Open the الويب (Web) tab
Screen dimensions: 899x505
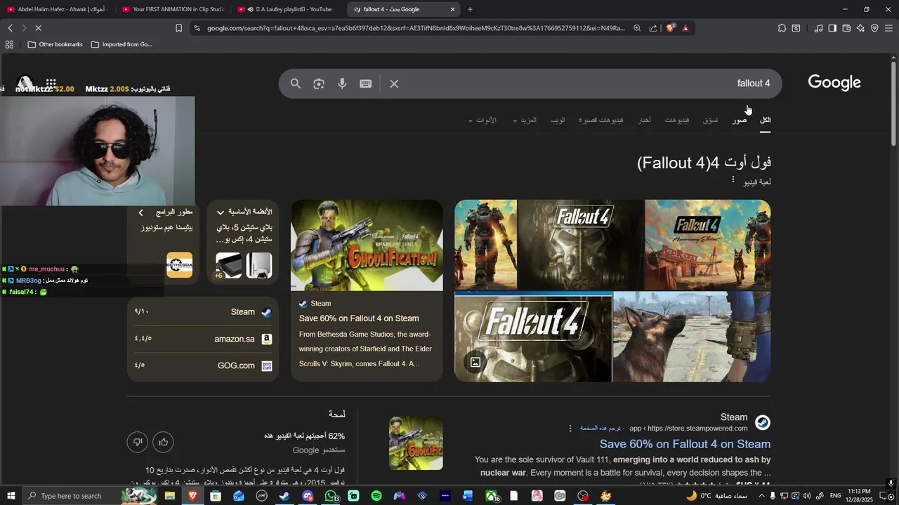pyautogui.click(x=558, y=120)
